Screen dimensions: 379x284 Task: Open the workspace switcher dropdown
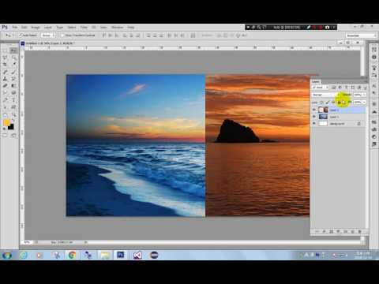click(361, 35)
